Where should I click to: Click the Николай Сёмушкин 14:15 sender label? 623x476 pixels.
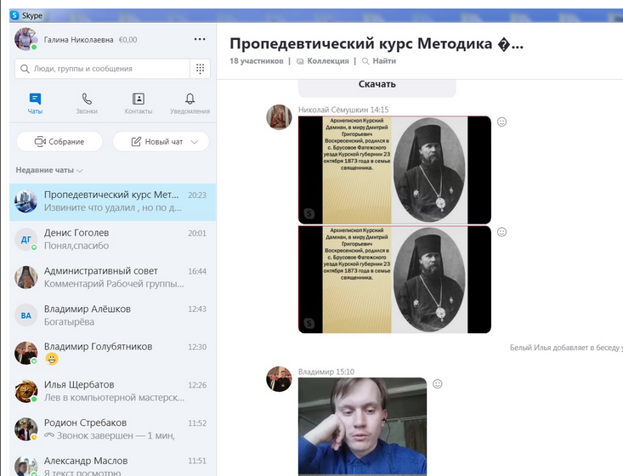343,110
